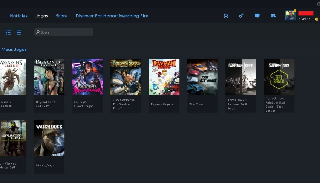Viewport: 320px width, 183px height.
Task: Open Far Cry 3 Blood Dragon cover
Action: click(87, 77)
